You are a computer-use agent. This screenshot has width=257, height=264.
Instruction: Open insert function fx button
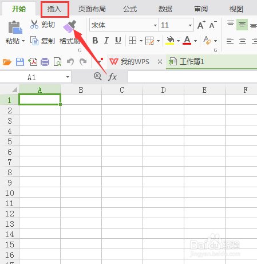coord(112,77)
